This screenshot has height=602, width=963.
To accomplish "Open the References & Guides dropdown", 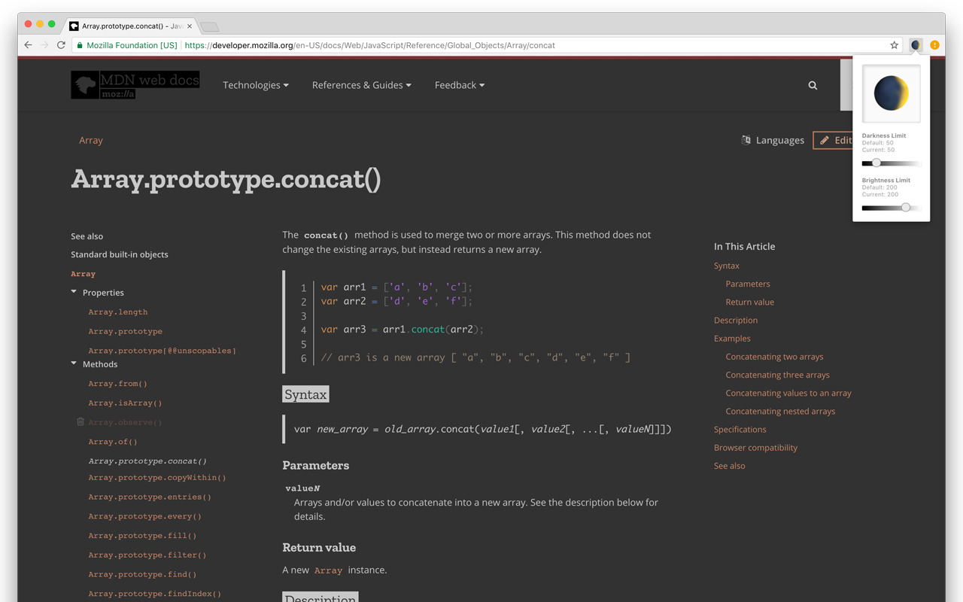I will (x=362, y=85).
